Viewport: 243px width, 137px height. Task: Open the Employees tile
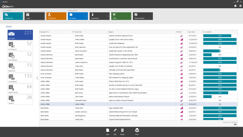(x=56, y=16)
